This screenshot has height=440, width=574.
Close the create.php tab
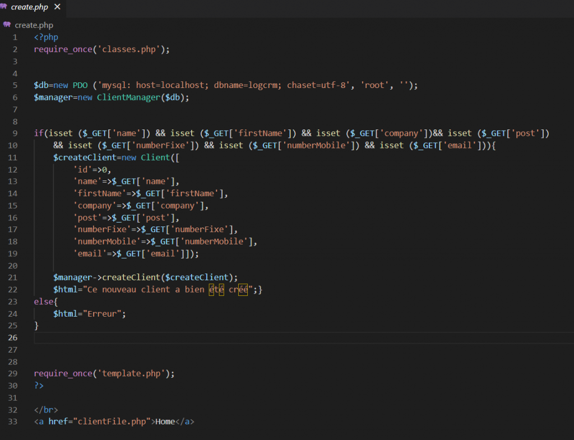58,7
